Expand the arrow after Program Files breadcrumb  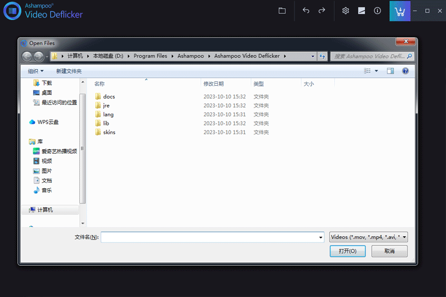172,56
